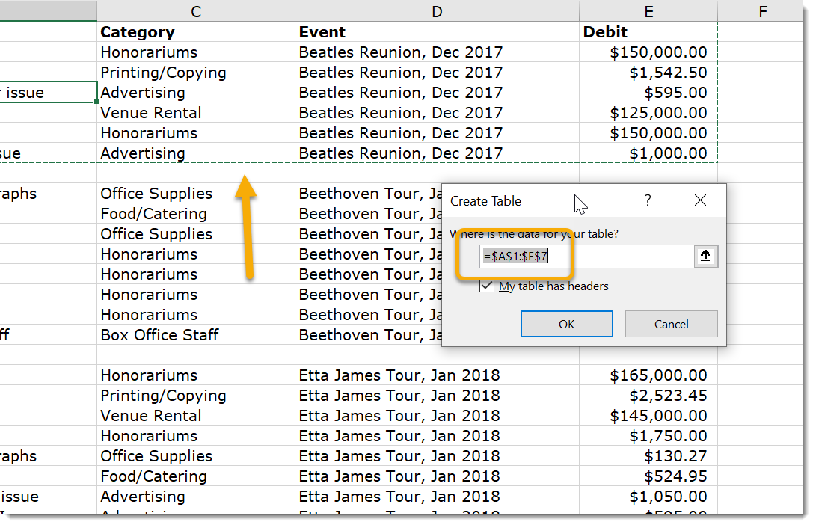Cancel the Create Table dialog
Screen dimensions: 816x525
pyautogui.click(x=671, y=324)
